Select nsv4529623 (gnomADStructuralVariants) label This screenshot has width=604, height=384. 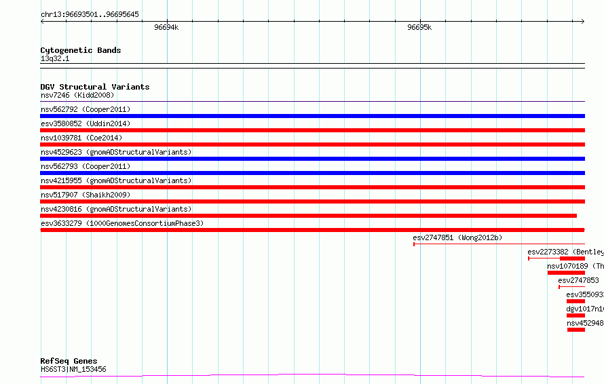pyautogui.click(x=116, y=152)
